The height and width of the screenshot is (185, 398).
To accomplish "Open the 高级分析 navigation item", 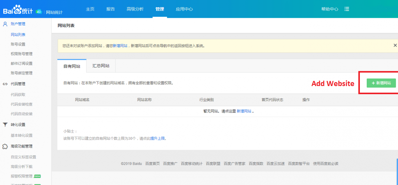I will (x=135, y=9).
